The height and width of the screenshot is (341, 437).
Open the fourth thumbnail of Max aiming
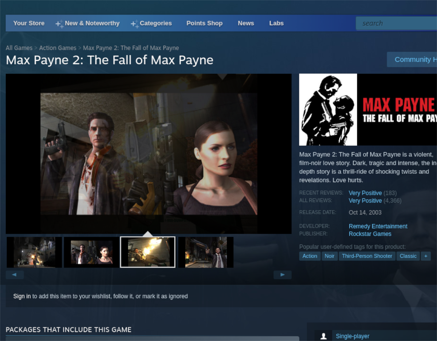[206, 252]
